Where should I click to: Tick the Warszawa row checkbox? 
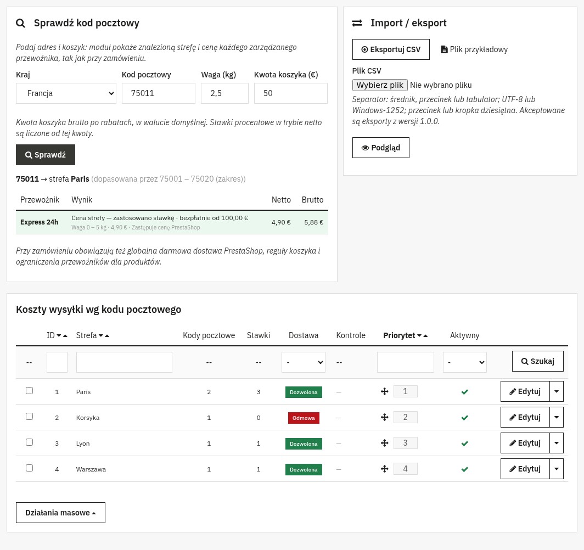[x=30, y=468]
